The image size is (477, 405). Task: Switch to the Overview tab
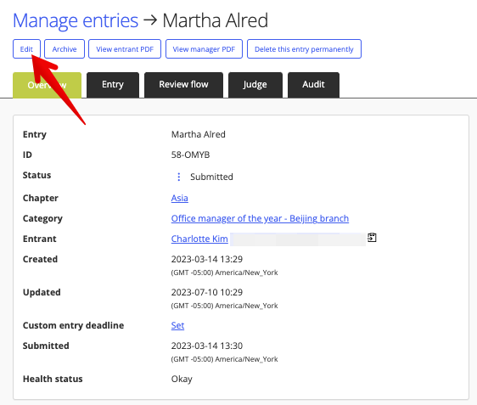click(47, 85)
